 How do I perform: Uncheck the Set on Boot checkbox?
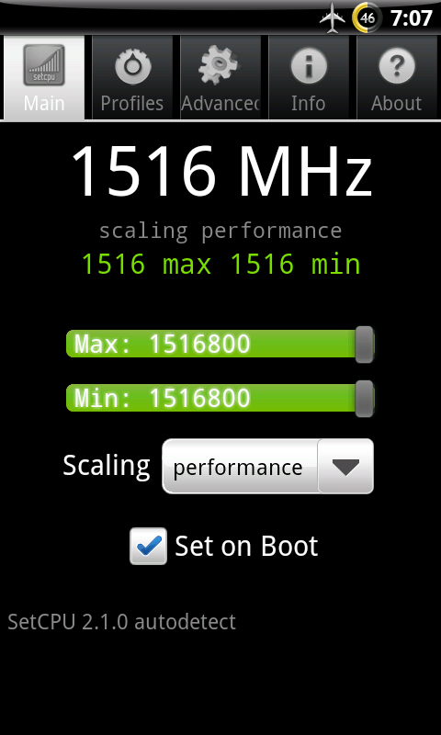[148, 546]
